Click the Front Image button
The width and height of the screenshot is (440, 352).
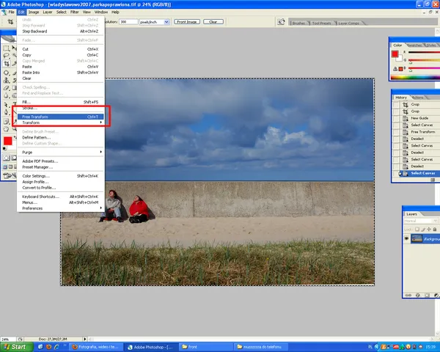tap(187, 22)
